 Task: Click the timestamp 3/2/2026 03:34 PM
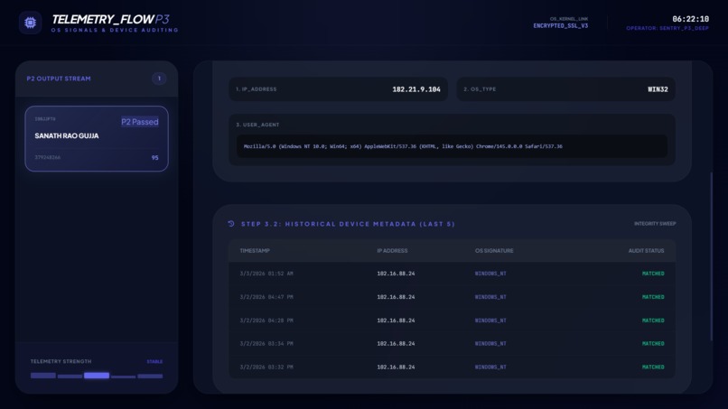266,343
